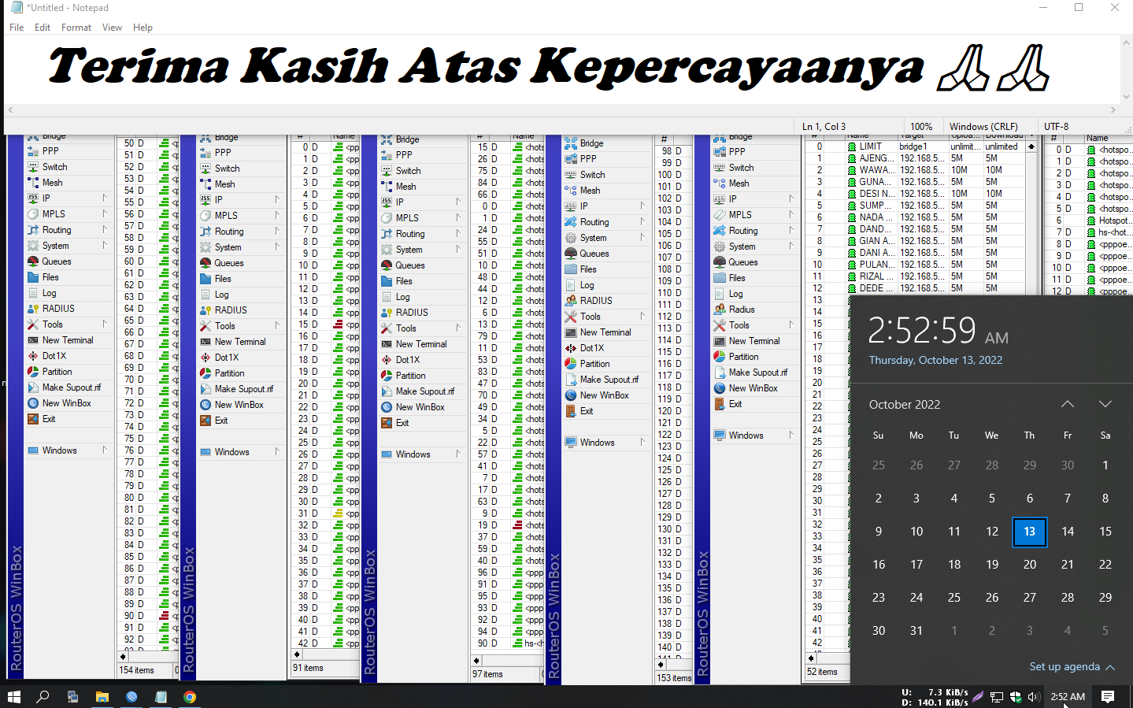Image resolution: width=1133 pixels, height=708 pixels.
Task: Expand MPLS submenu in the 91-items WinBox
Action: pos(277,215)
